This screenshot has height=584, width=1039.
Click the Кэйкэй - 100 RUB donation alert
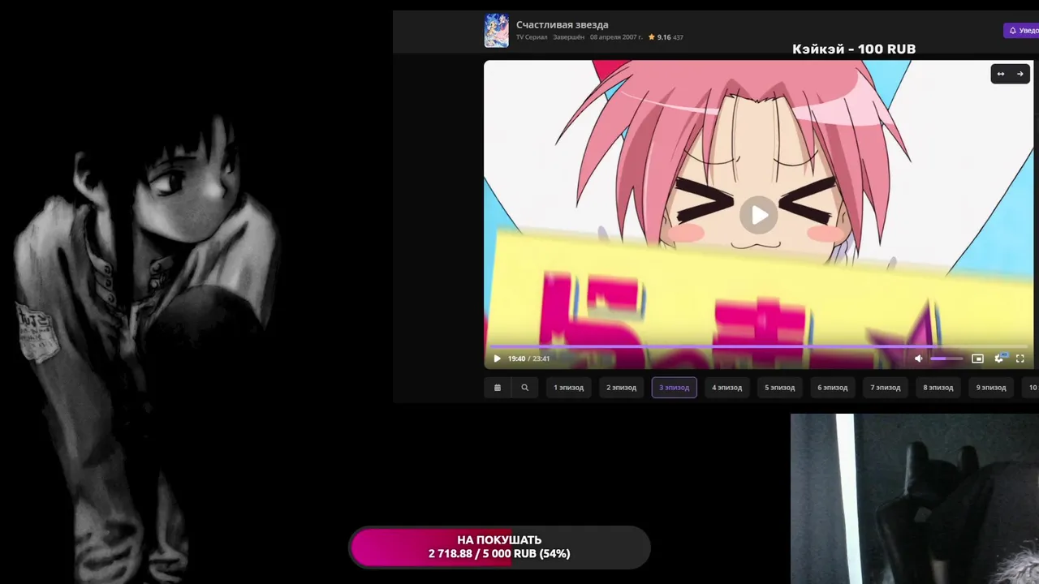(854, 49)
